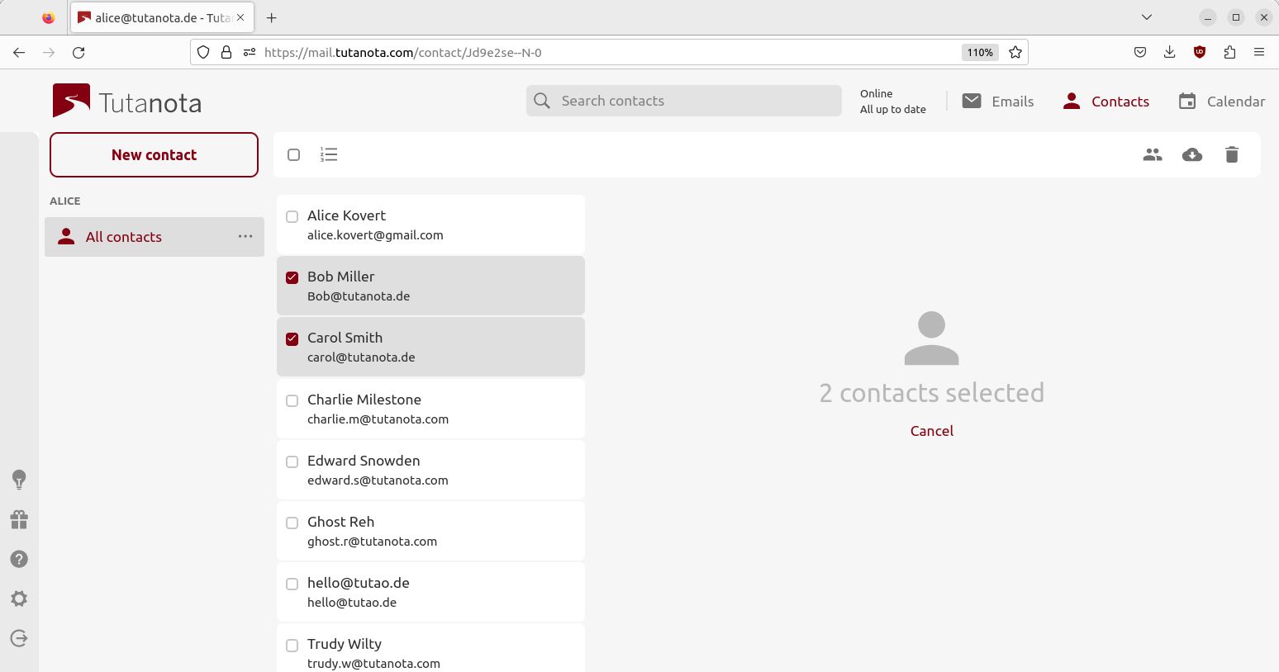
Task: Select All contacts list
Action: pyautogui.click(x=155, y=237)
